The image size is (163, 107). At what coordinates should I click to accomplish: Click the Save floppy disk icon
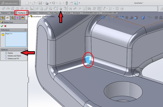click(x=40, y=3)
